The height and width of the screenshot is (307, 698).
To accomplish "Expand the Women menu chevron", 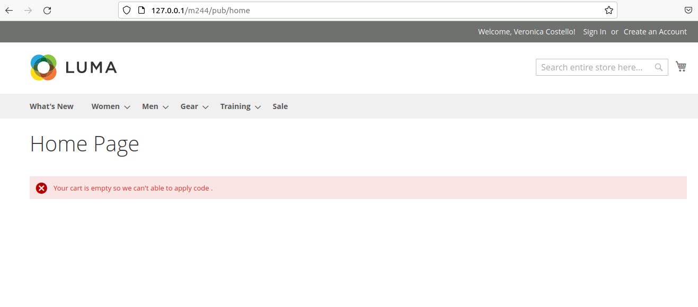I will [127, 107].
